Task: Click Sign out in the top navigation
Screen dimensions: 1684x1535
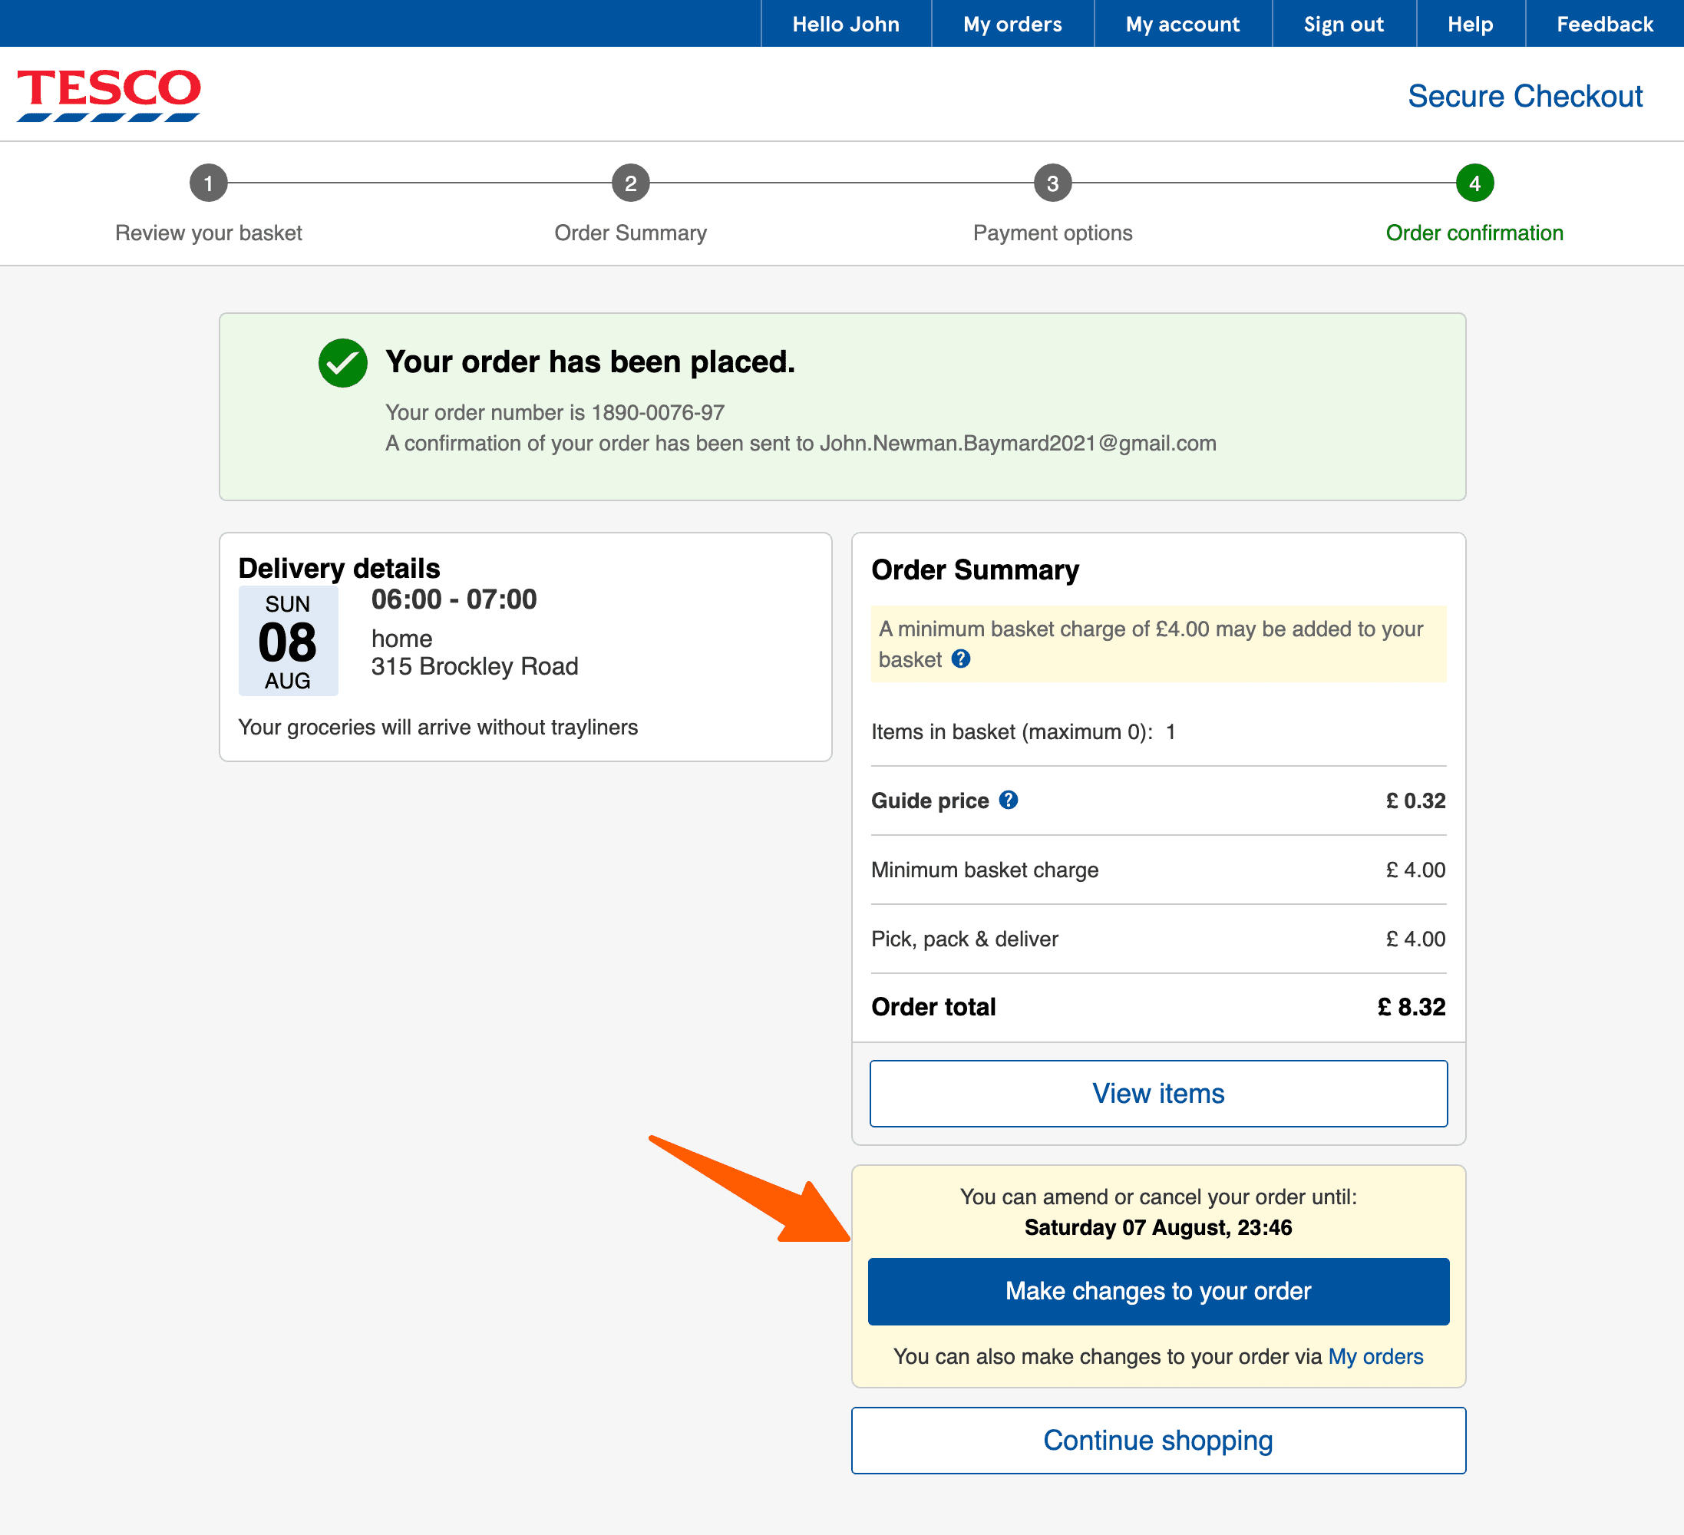Action: [x=1343, y=23]
